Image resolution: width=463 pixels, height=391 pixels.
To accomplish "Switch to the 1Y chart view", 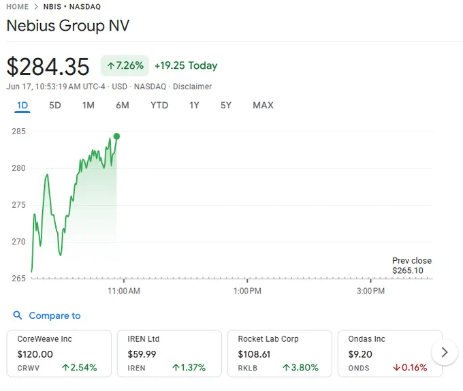I will pos(194,106).
